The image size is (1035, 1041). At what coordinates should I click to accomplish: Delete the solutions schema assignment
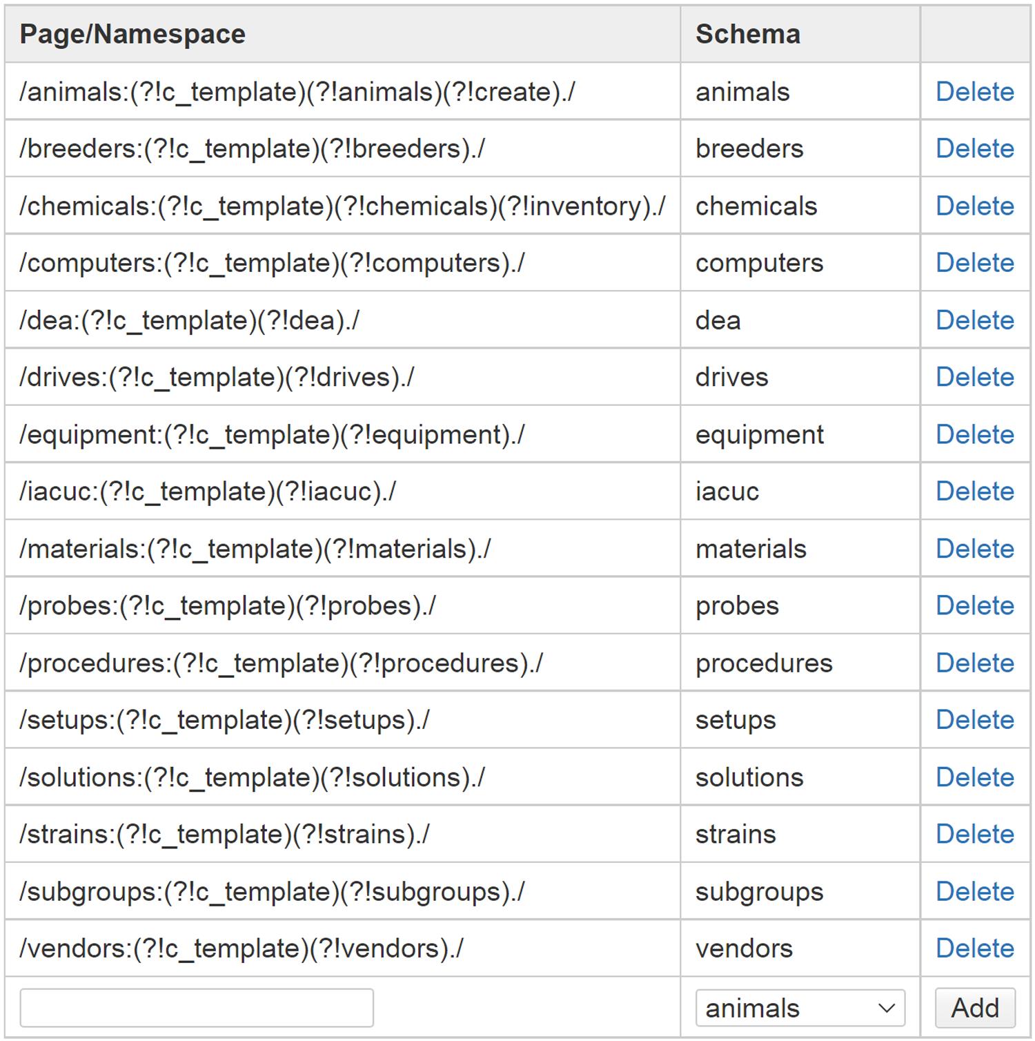pos(974,777)
